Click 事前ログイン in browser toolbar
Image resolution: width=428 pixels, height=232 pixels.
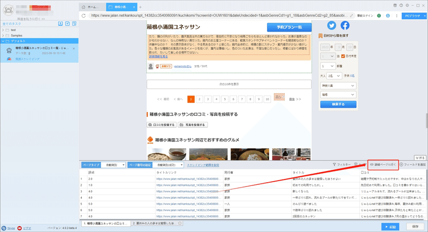click(365, 16)
